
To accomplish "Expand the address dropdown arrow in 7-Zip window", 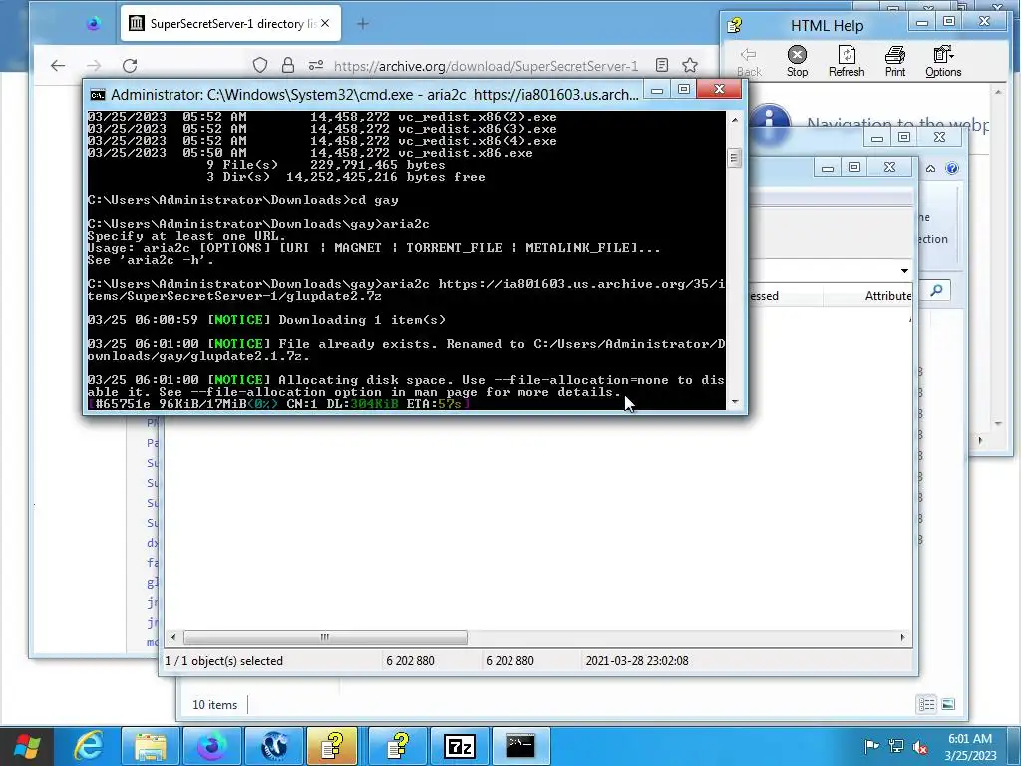I will 904,271.
